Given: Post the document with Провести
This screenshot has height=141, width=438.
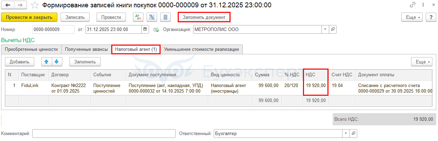Looking at the screenshot, I should (x=111, y=17).
